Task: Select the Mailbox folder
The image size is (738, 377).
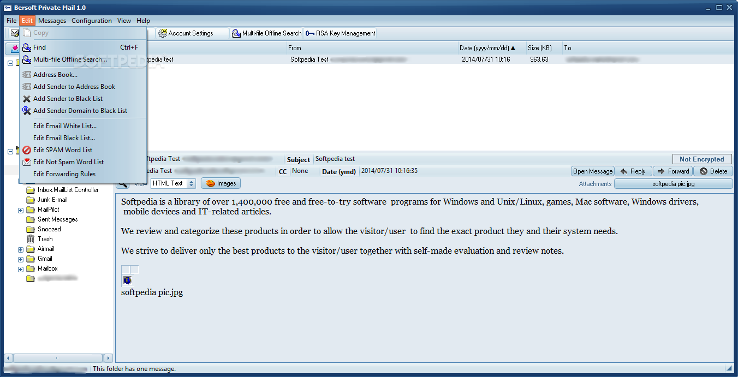Action: 47,268
